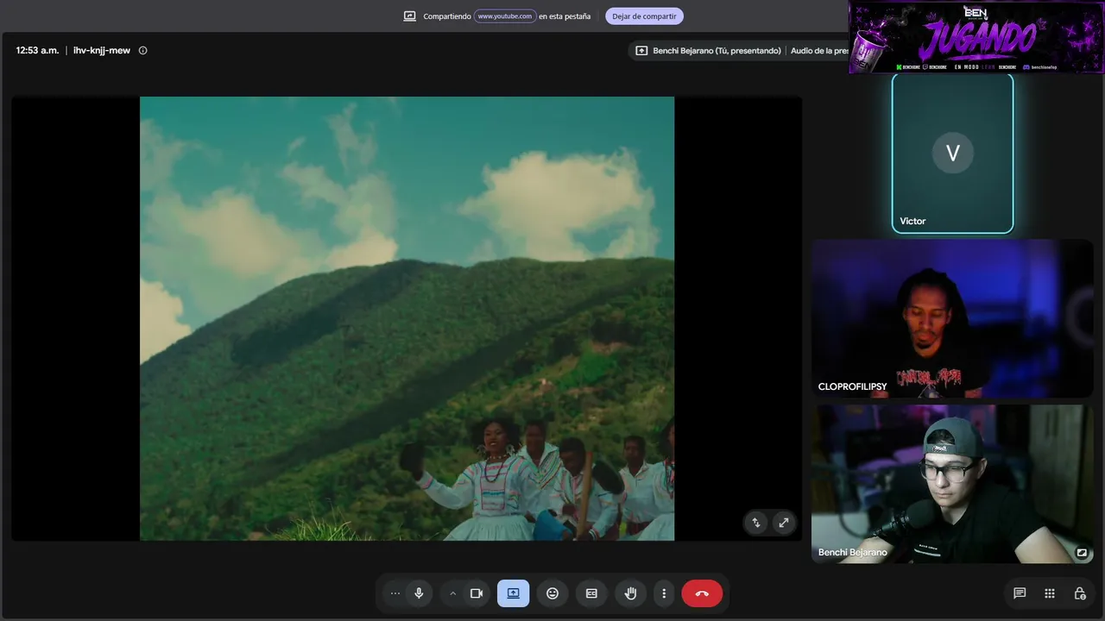
Task: Hang up with the red leave call button
Action: (x=702, y=593)
